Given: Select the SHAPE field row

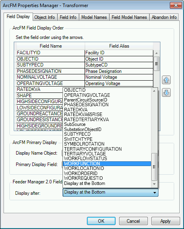Looking at the screenshot, I should coord(40,95).
